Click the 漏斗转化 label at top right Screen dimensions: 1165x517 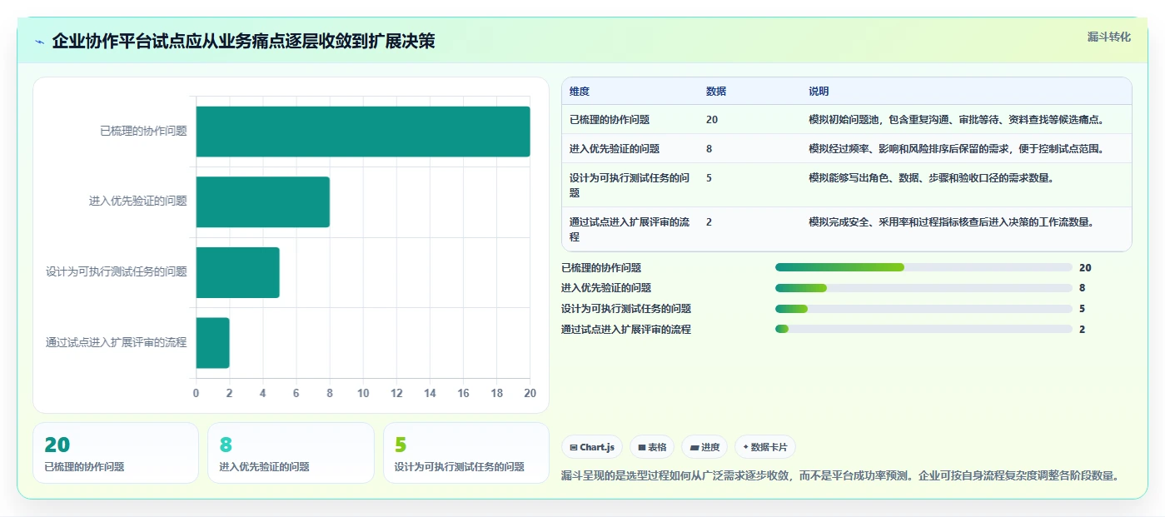[x=1108, y=37]
